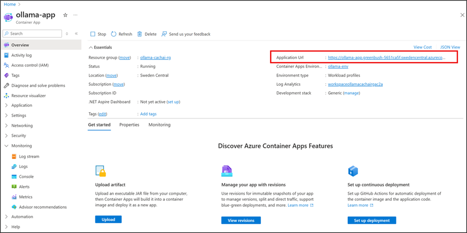
Task: Open the more options ellipsis beside ollama-app
Action: click(x=75, y=15)
